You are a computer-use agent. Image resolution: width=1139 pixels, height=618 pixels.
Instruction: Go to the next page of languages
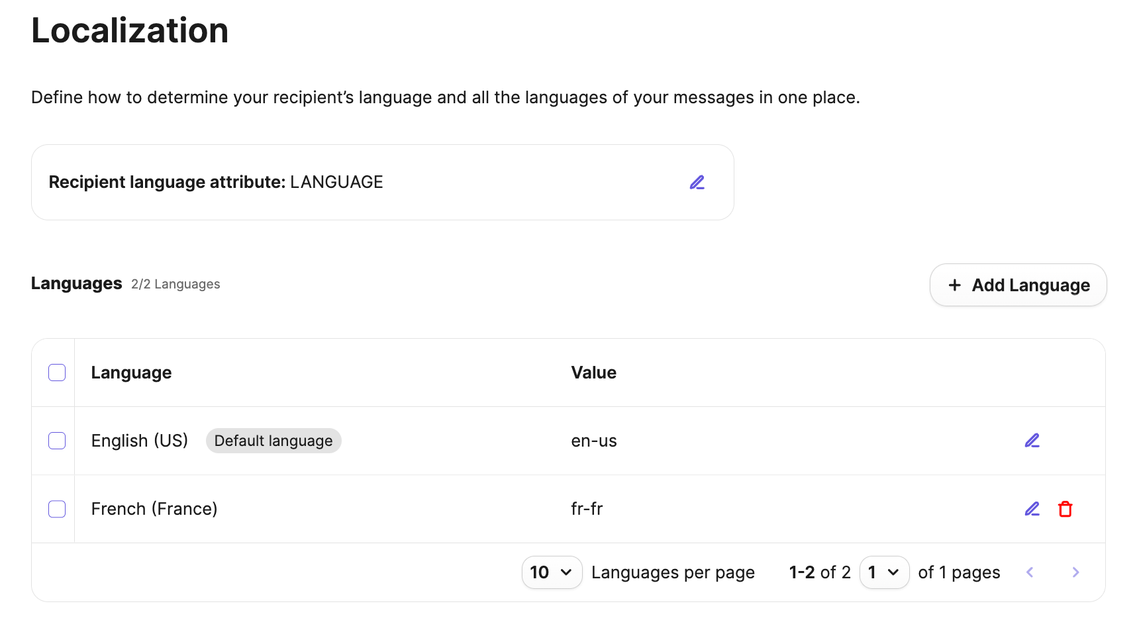[1075, 572]
